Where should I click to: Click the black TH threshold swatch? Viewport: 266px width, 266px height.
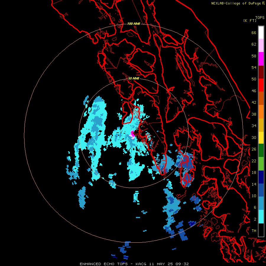pyautogui.click(x=261, y=230)
